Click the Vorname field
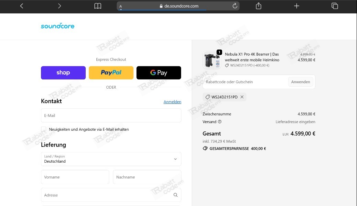This screenshot has width=357, height=206. tap(75, 177)
